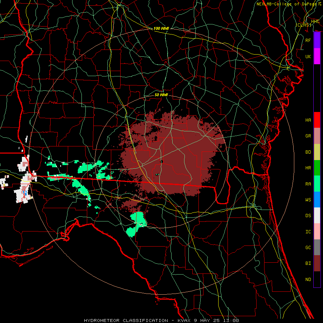Image resolution: width=323 pixels, height=323 pixels.
Task: Click the BD yellow legend swatch
Action: coord(317,152)
